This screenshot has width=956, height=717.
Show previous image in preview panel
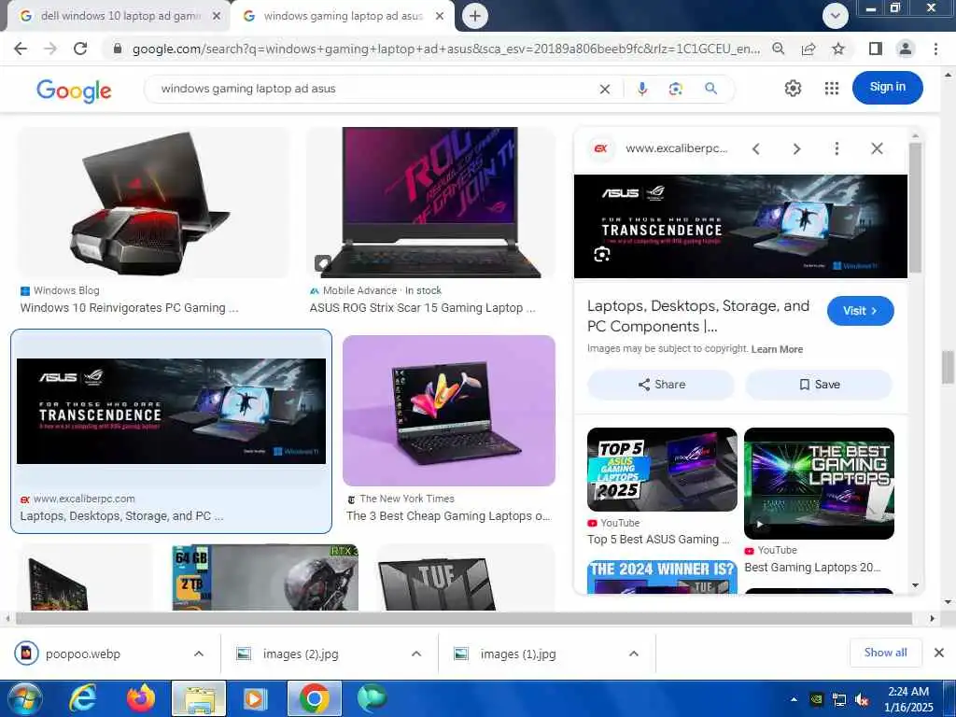tap(756, 148)
